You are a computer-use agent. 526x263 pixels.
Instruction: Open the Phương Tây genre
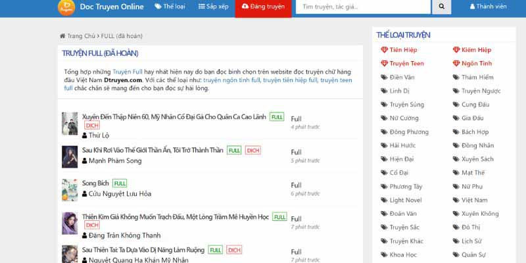pos(406,187)
